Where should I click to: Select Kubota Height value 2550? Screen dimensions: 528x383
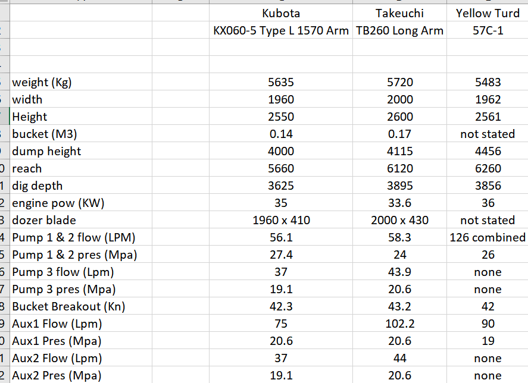[x=281, y=117]
